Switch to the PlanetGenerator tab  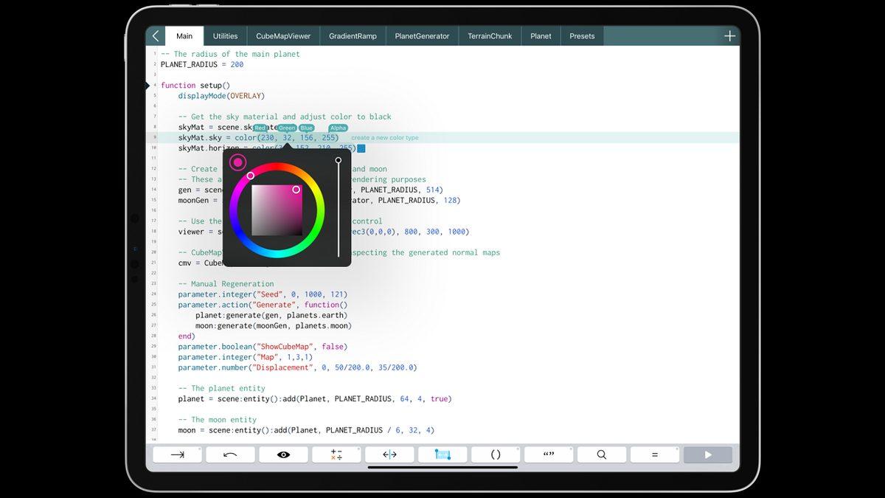click(x=422, y=36)
